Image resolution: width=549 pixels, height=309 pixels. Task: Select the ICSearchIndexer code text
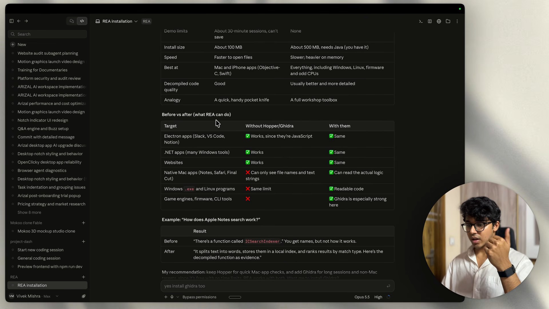coord(262,241)
